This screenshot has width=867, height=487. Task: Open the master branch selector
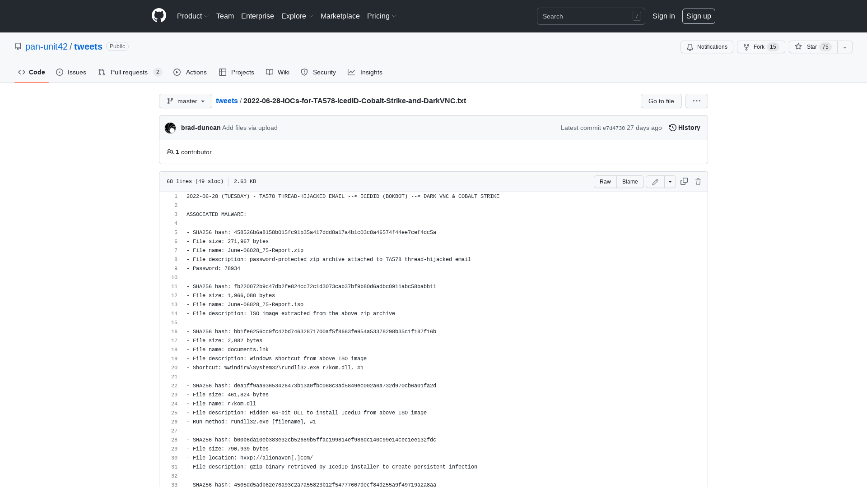click(185, 101)
